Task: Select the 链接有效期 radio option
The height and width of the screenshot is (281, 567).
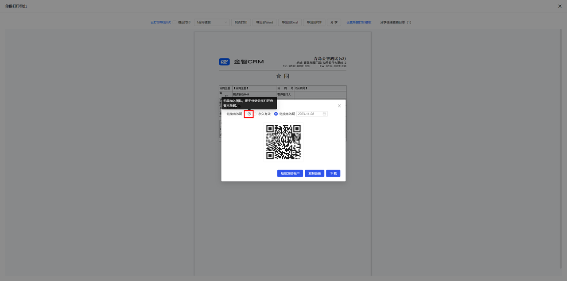Action: (x=276, y=114)
